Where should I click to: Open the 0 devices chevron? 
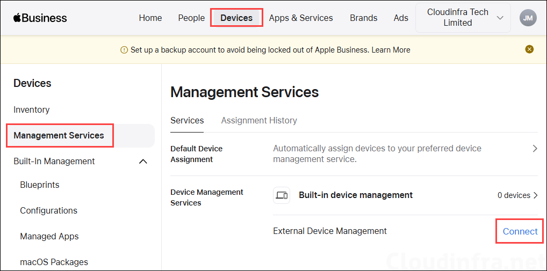pos(536,195)
